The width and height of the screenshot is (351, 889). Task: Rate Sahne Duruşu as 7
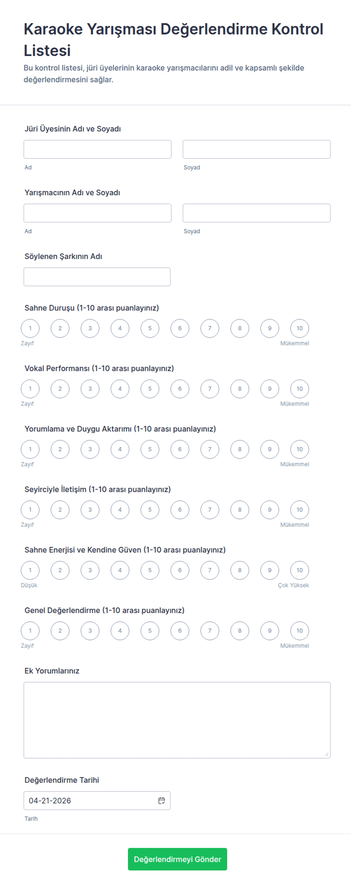pyautogui.click(x=210, y=328)
